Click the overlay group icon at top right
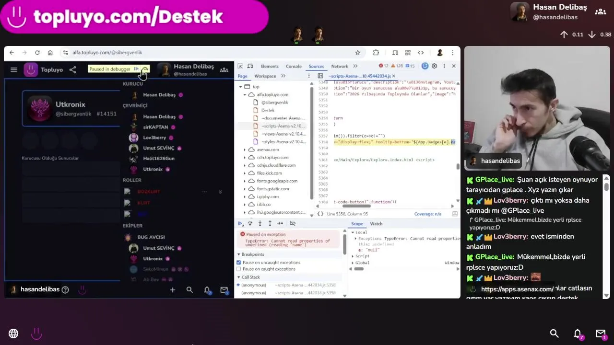Image resolution: width=614 pixels, height=345 pixels. pos(600,11)
